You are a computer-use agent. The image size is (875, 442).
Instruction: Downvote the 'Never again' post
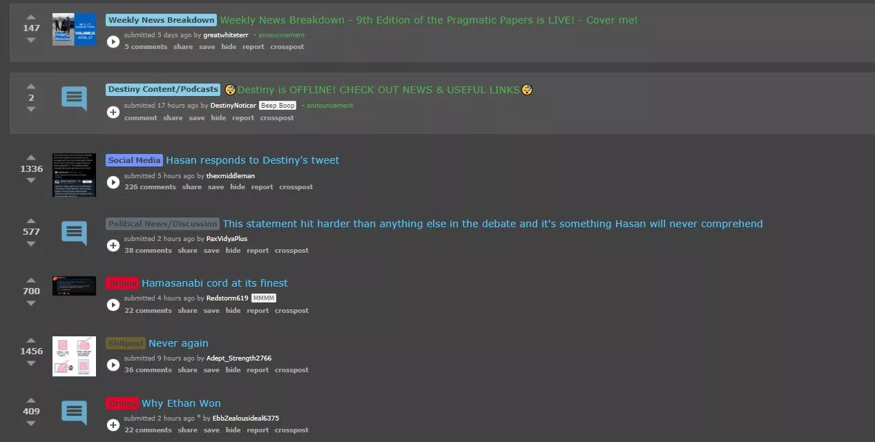click(31, 363)
